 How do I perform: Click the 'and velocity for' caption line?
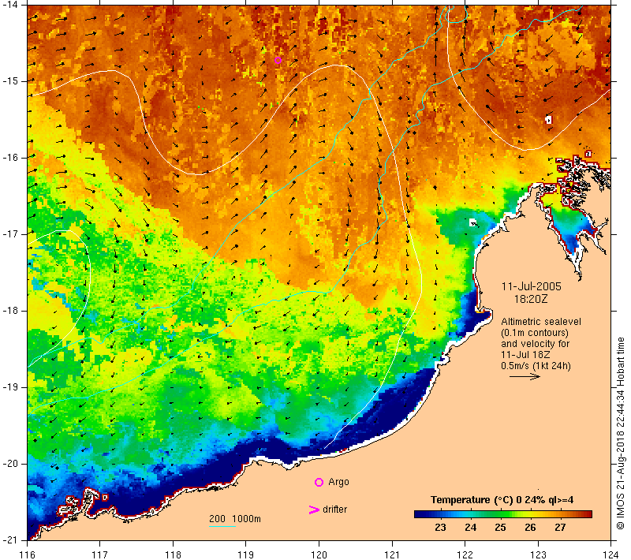[536, 344]
